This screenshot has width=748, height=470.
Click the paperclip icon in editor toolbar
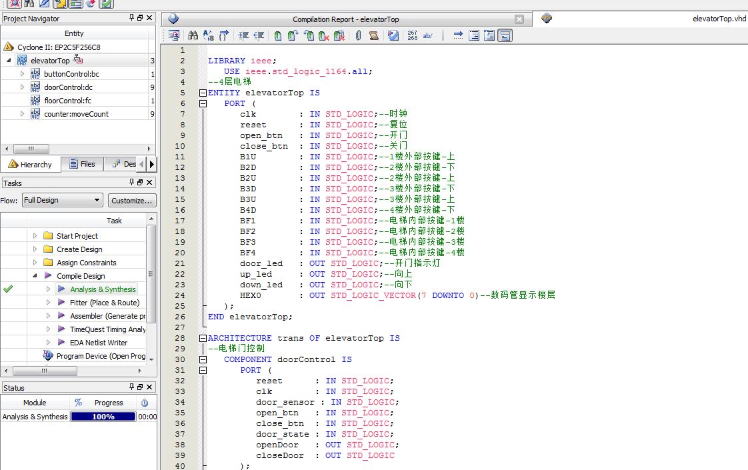pos(358,36)
